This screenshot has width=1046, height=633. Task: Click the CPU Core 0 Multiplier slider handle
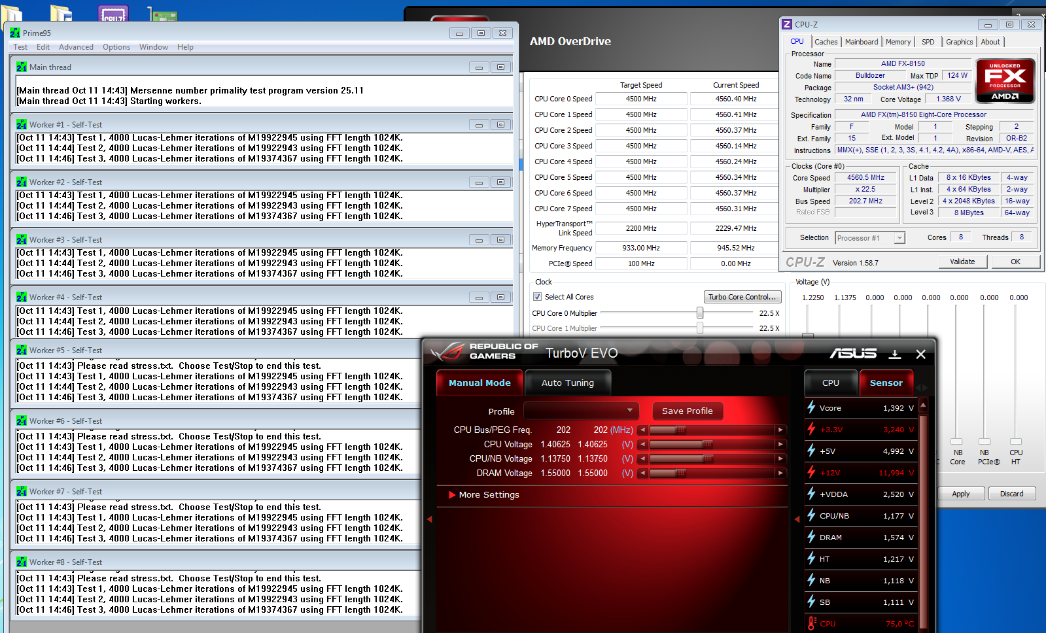[x=700, y=313]
